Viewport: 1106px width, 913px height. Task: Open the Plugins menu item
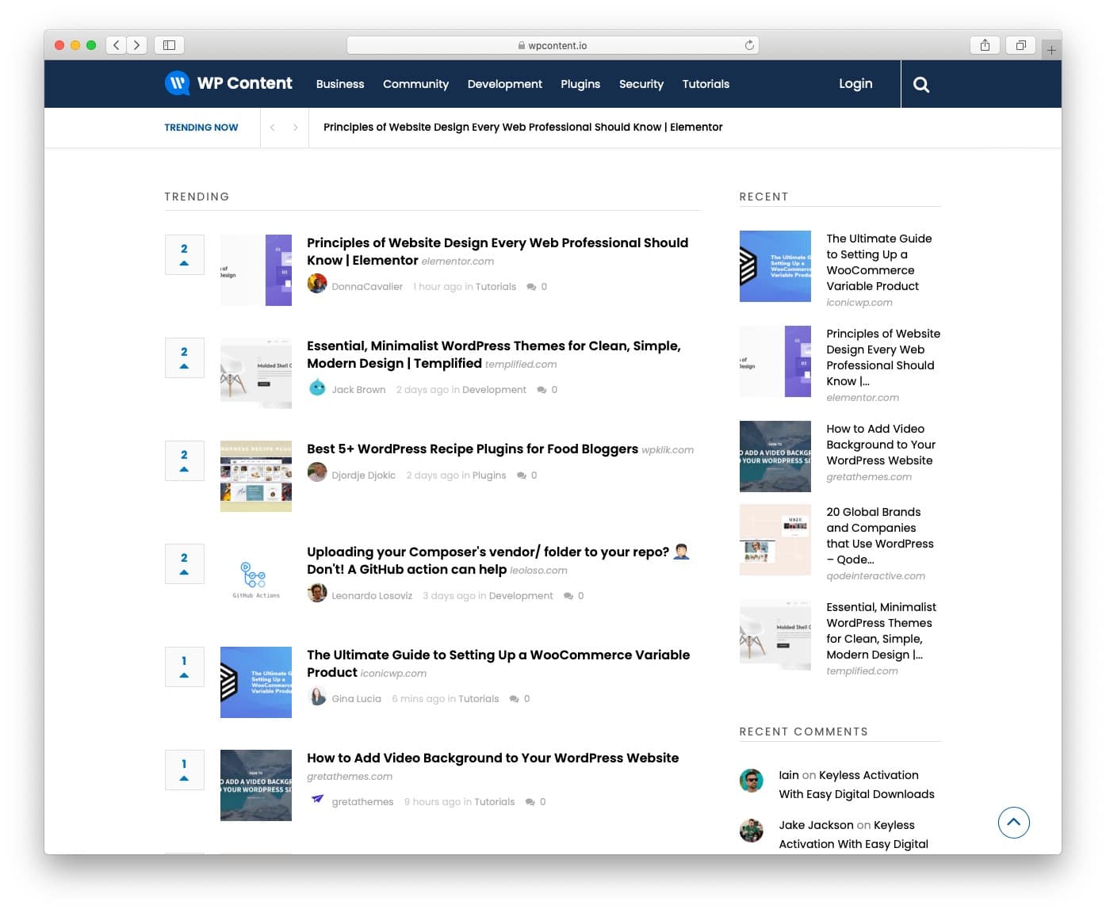tap(580, 84)
